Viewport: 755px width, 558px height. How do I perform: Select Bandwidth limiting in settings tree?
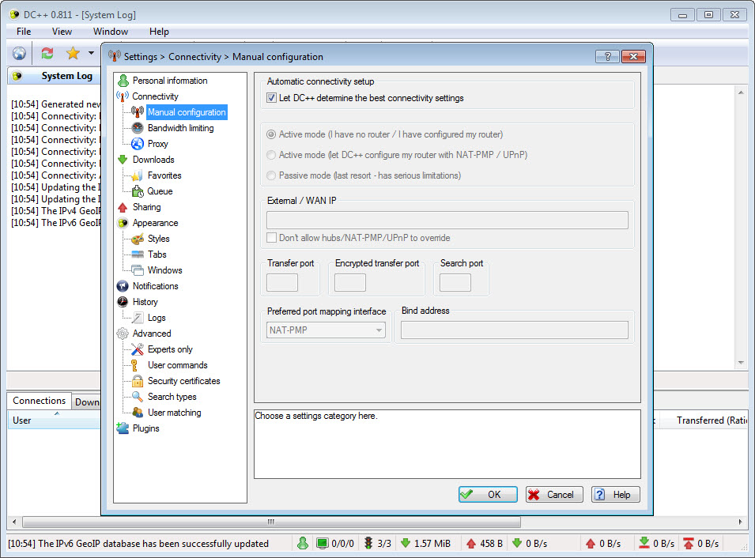(180, 128)
